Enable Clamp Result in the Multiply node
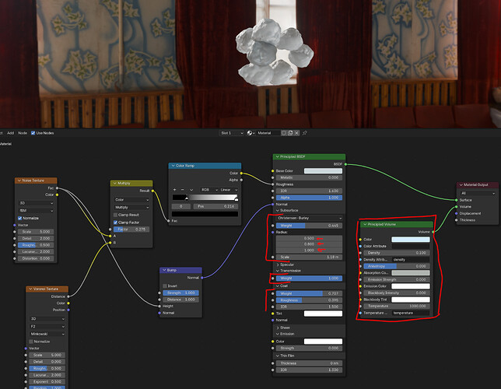The height and width of the screenshot is (389, 501). click(115, 215)
